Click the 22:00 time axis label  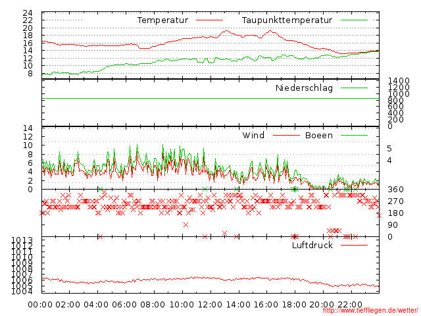click(x=350, y=305)
